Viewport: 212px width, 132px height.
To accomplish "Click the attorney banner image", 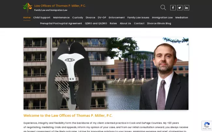I will point(106,73).
